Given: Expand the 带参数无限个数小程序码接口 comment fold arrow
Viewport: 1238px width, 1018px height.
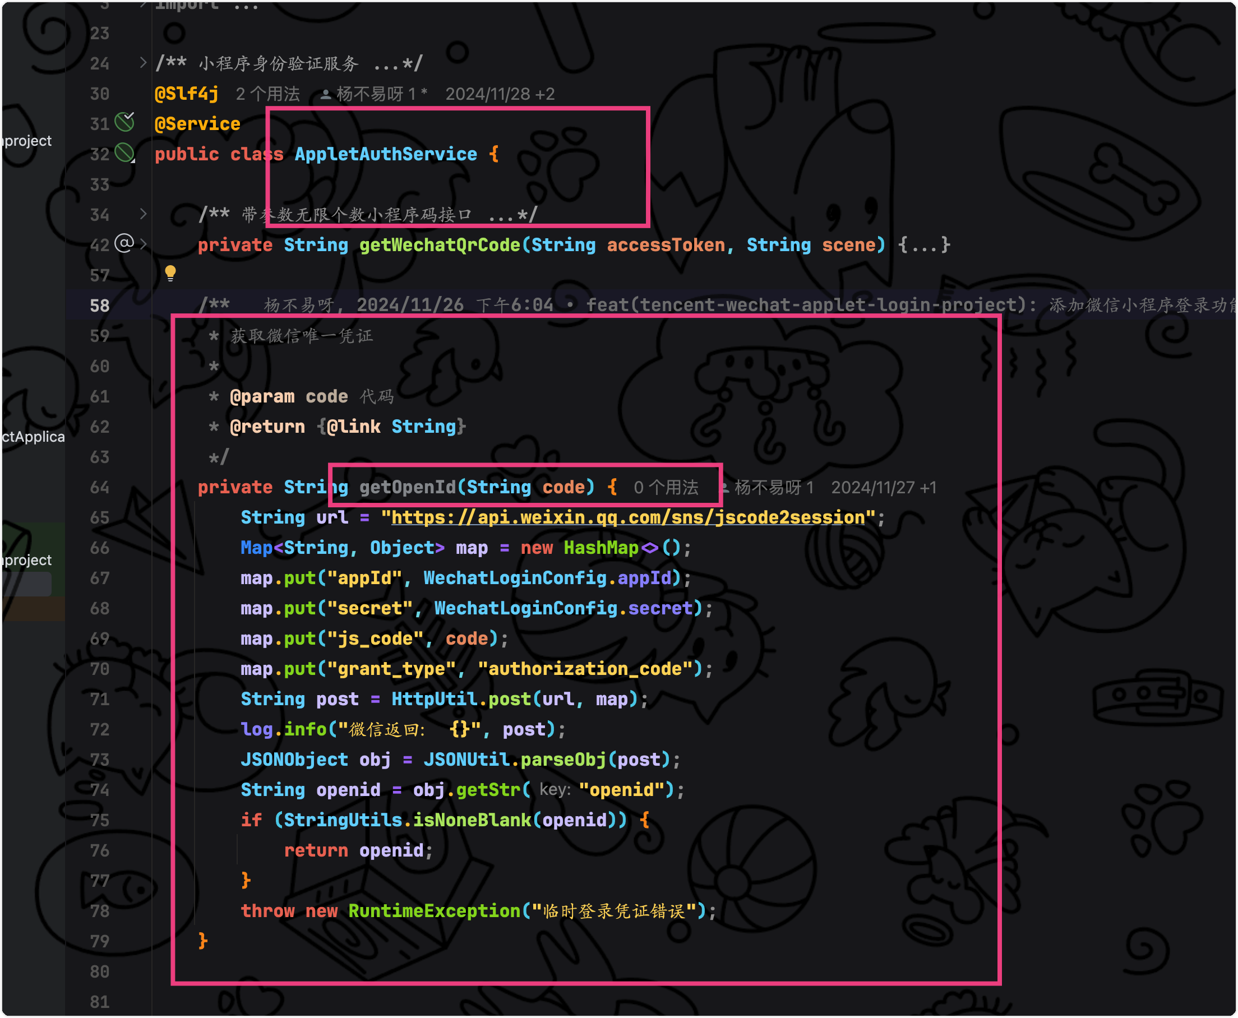Looking at the screenshot, I should 142,214.
